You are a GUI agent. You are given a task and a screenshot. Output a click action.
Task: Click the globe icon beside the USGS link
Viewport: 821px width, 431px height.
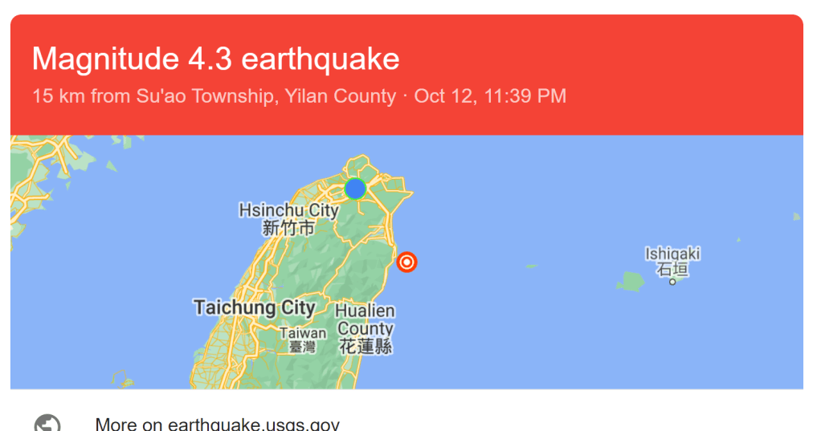(x=47, y=423)
